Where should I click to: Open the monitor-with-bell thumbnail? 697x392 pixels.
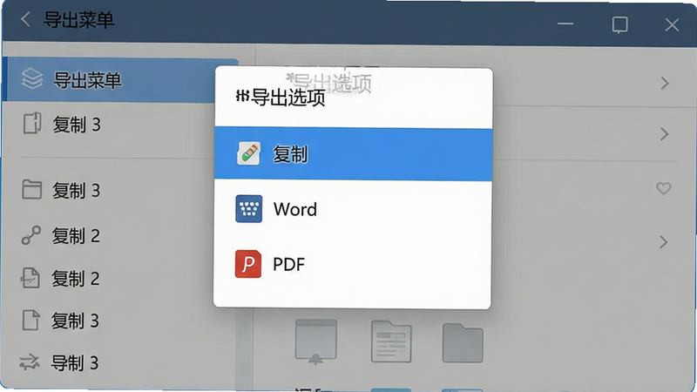(x=316, y=341)
